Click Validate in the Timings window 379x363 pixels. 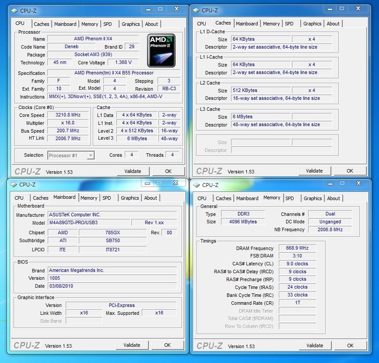(x=315, y=345)
